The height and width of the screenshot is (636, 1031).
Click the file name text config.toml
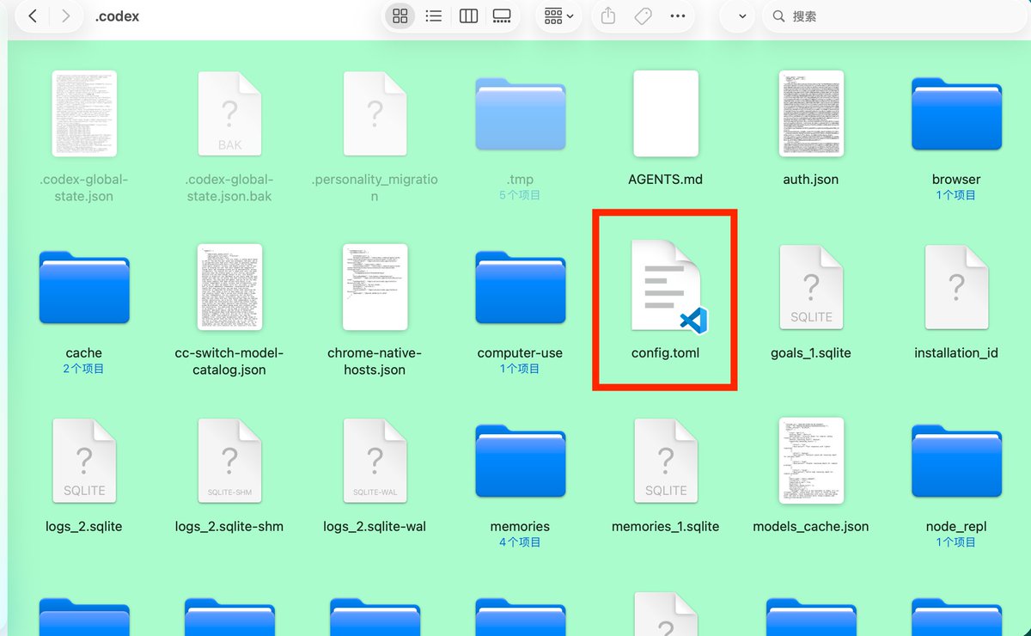(665, 352)
